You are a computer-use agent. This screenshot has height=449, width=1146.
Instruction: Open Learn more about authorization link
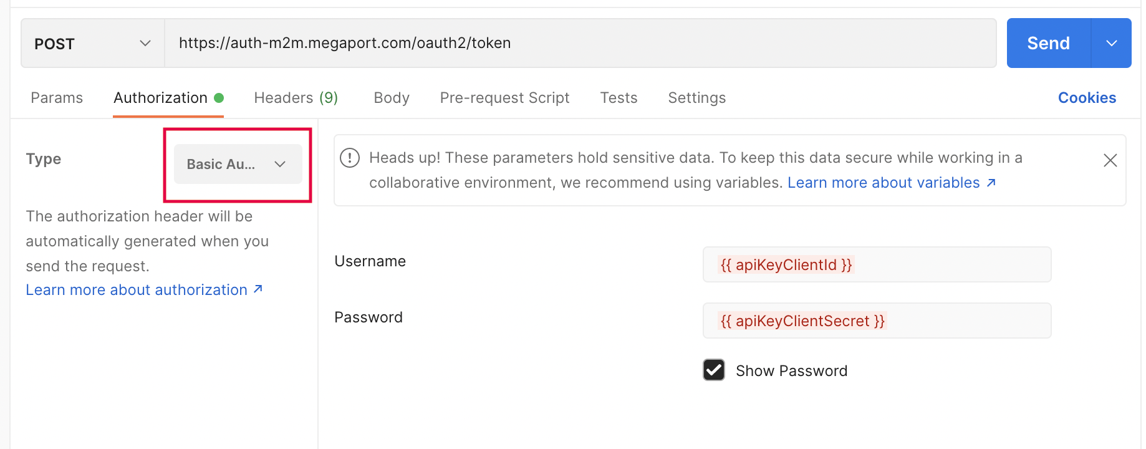(x=137, y=289)
